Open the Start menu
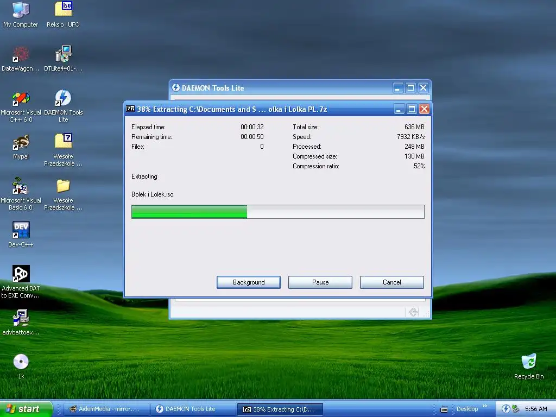Image resolution: width=556 pixels, height=417 pixels. tap(26, 409)
